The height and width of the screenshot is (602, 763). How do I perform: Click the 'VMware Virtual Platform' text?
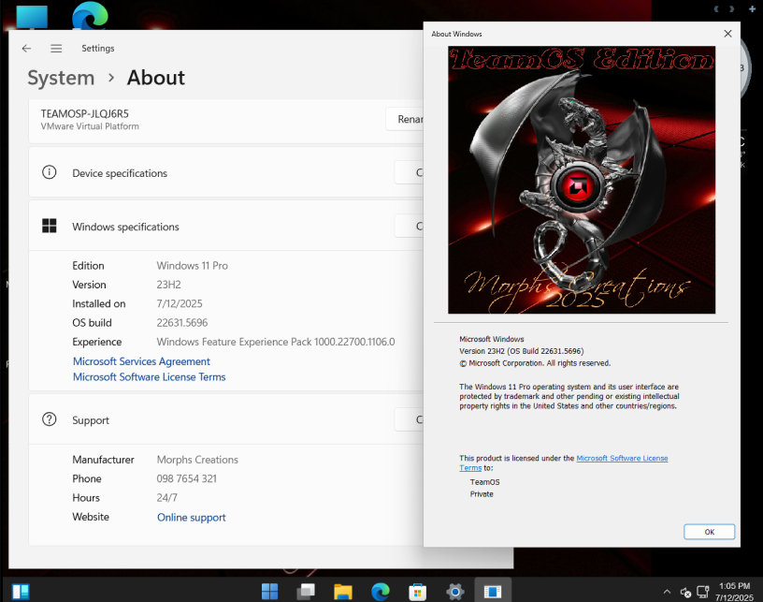[x=90, y=126]
